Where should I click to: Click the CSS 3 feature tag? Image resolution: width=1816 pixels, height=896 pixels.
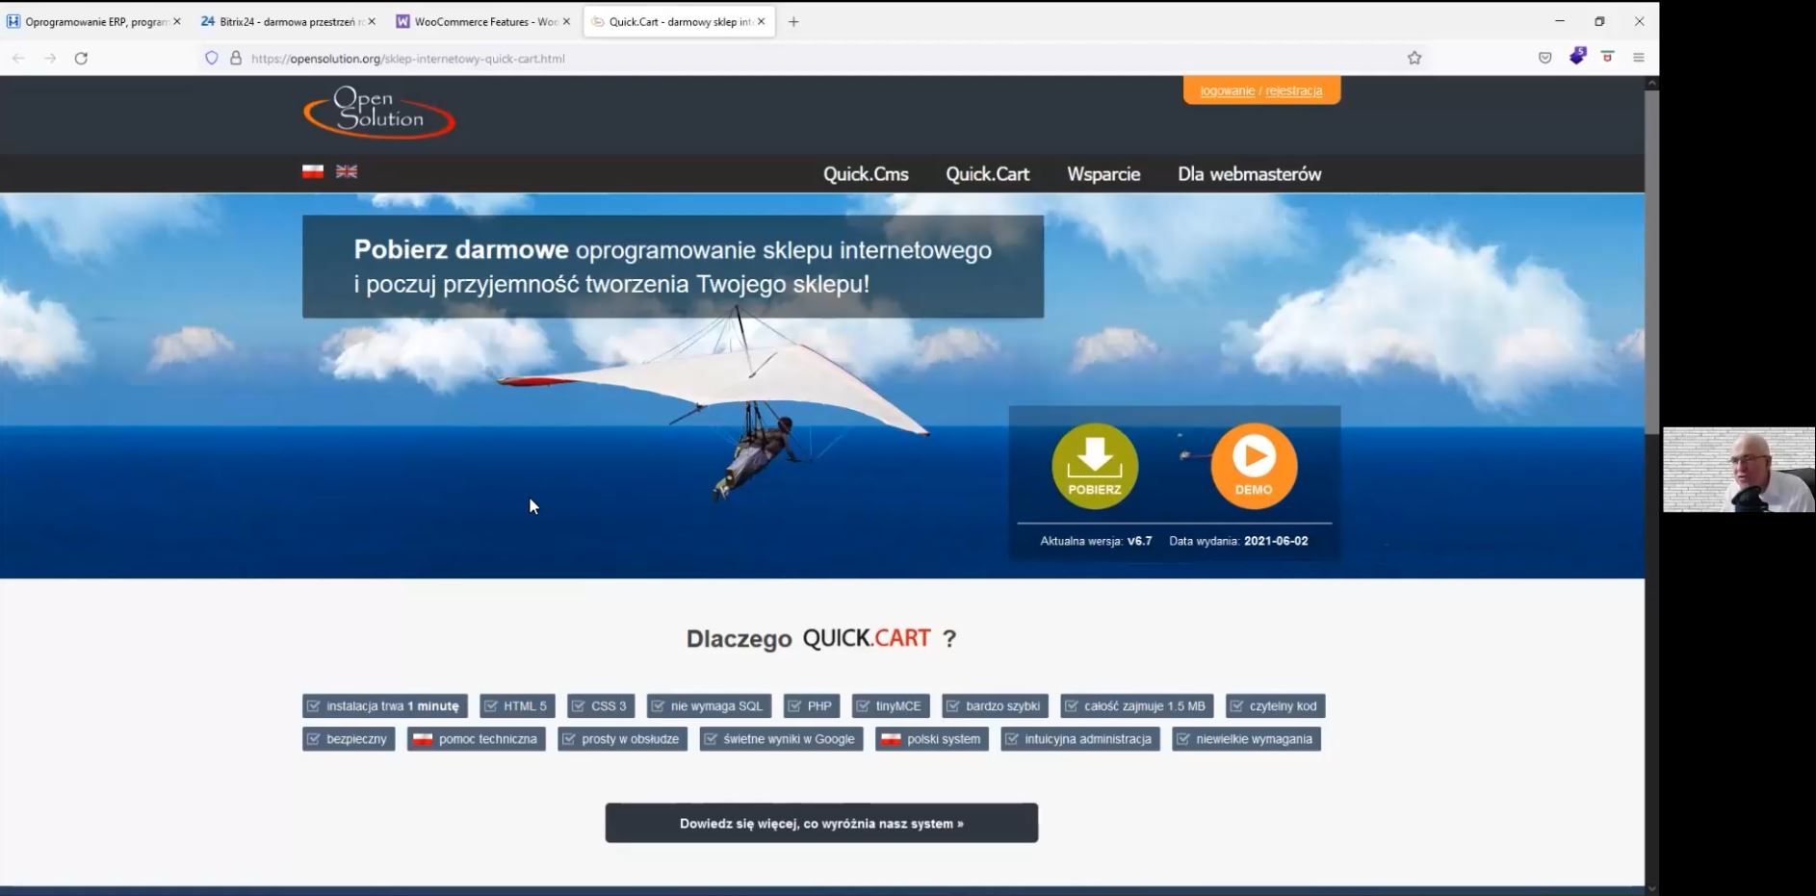(601, 706)
